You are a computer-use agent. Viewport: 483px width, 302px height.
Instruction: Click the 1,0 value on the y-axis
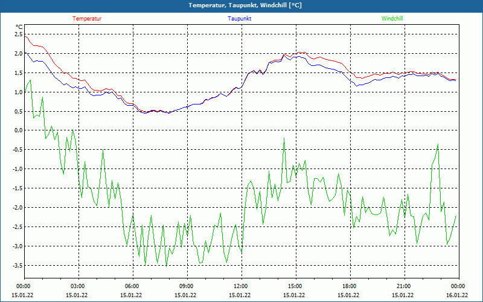(x=18, y=92)
